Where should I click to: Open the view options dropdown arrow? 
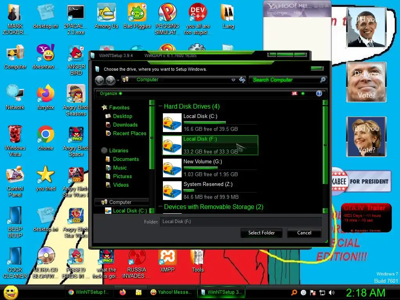click(x=303, y=93)
